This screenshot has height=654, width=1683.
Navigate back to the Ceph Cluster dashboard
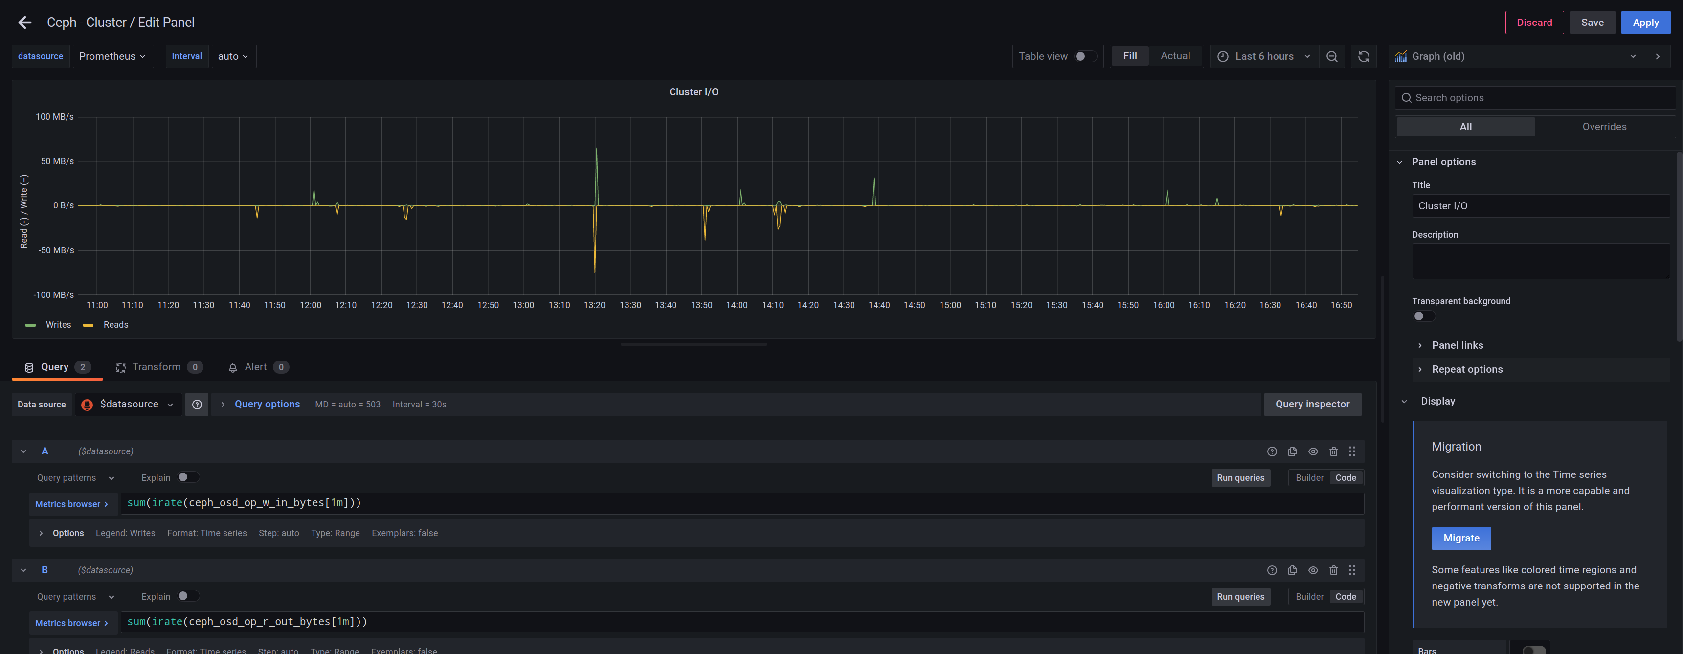tap(25, 22)
